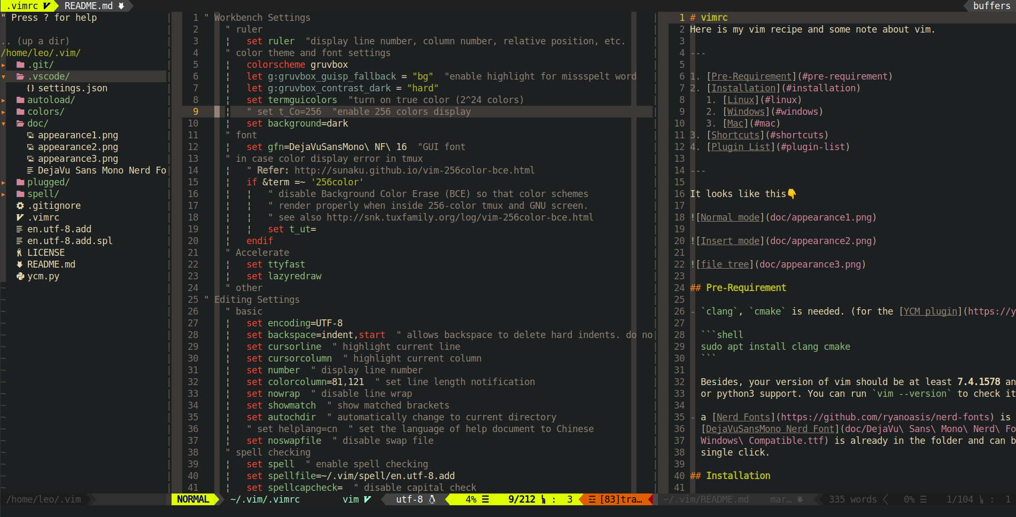Click the JSON braces icon beside settings.json

pos(30,88)
